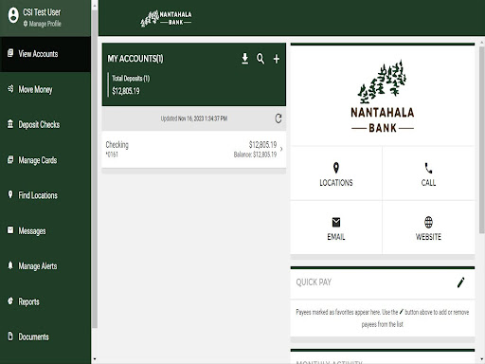This screenshot has height=364, width=485.
Task: Go to Deposit Checks
Action: tap(45, 124)
